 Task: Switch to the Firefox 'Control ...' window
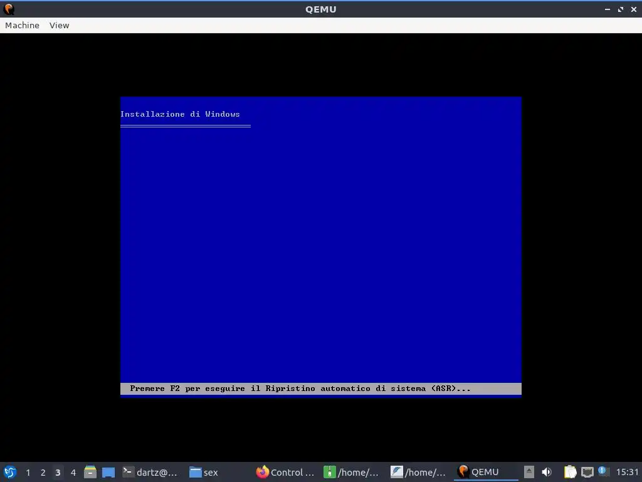click(285, 472)
